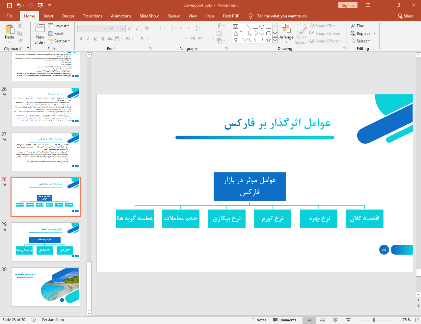The height and width of the screenshot is (324, 421).
Task: Toggle text shadow formatting
Action: click(x=103, y=38)
